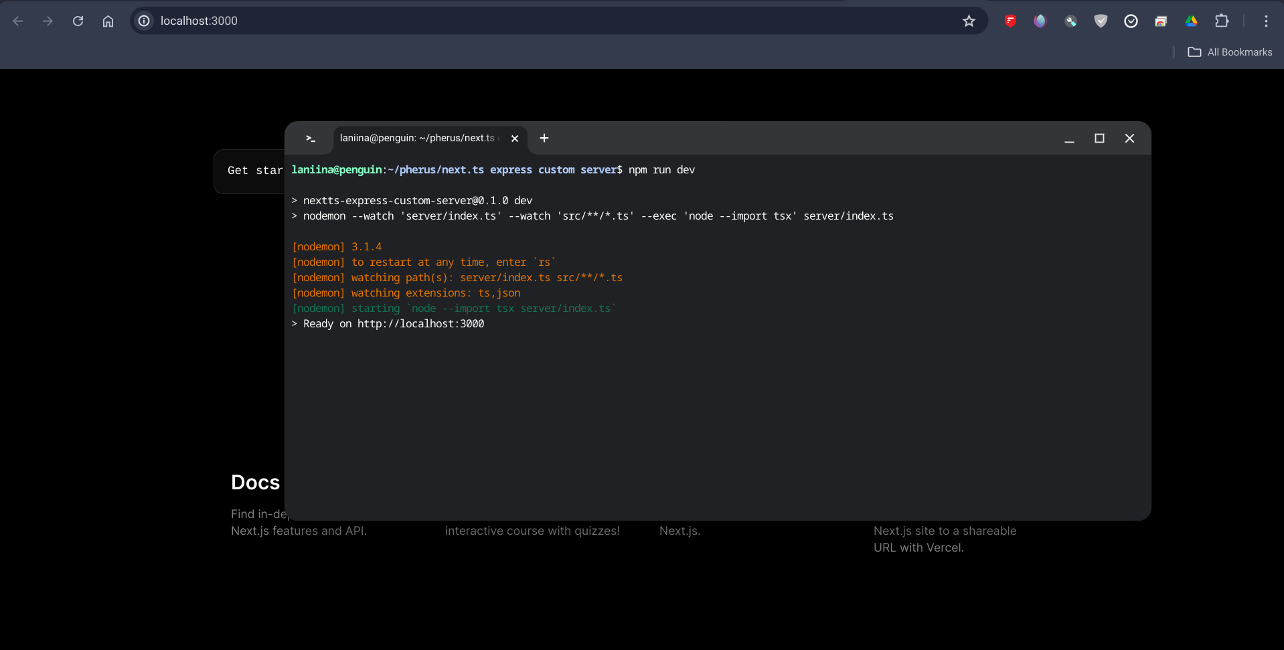This screenshot has width=1284, height=650.
Task: Open the Extensions puzzle menu
Action: click(x=1222, y=21)
